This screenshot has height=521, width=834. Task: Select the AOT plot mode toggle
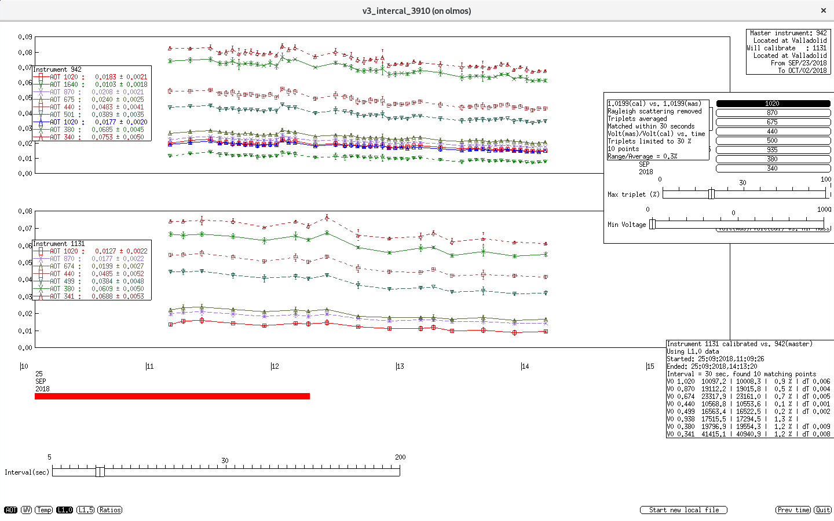pos(11,510)
